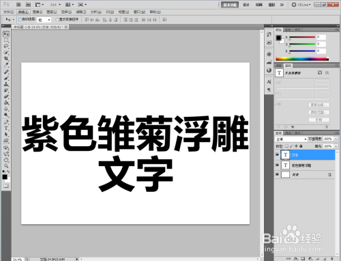341x261 pixels.
Task: Select the 文字 layer thumbnail
Action: click(x=285, y=155)
